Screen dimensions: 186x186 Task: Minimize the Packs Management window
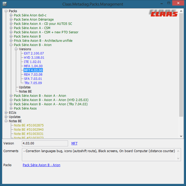click(x=162, y=3)
